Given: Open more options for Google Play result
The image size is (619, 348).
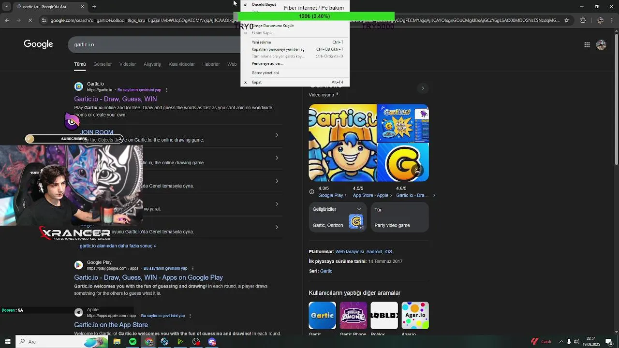Looking at the screenshot, I should coord(192,268).
